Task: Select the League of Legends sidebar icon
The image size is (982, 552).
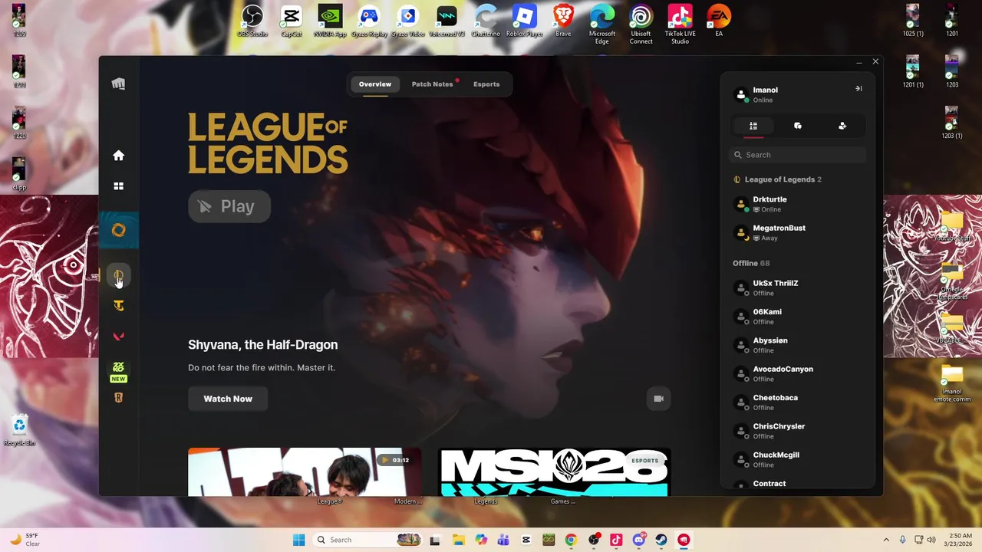Action: (x=118, y=275)
